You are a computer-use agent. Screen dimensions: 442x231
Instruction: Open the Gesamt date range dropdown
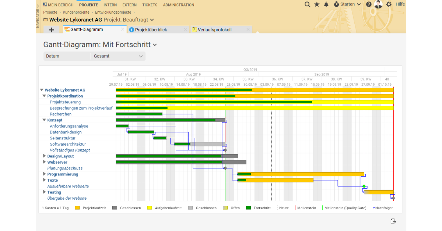click(x=118, y=56)
